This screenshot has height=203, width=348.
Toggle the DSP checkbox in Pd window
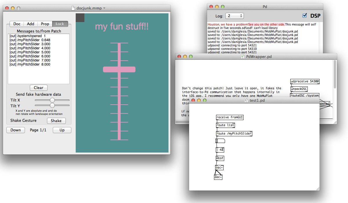304,15
